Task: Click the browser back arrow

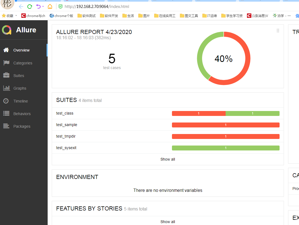Action: 21,7
